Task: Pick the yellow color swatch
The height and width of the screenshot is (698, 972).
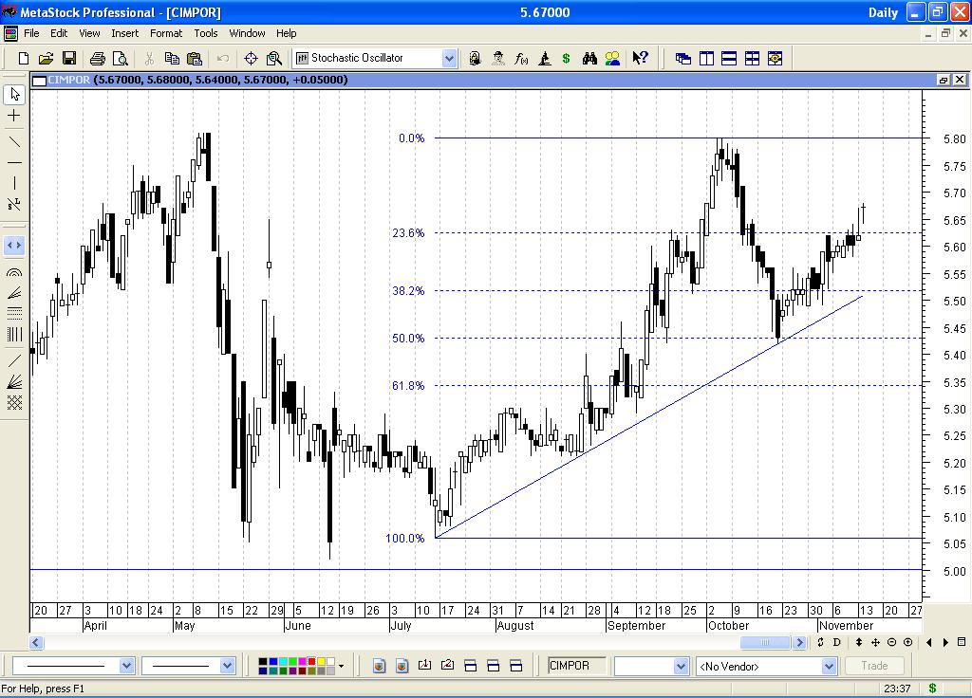Action: (321, 662)
